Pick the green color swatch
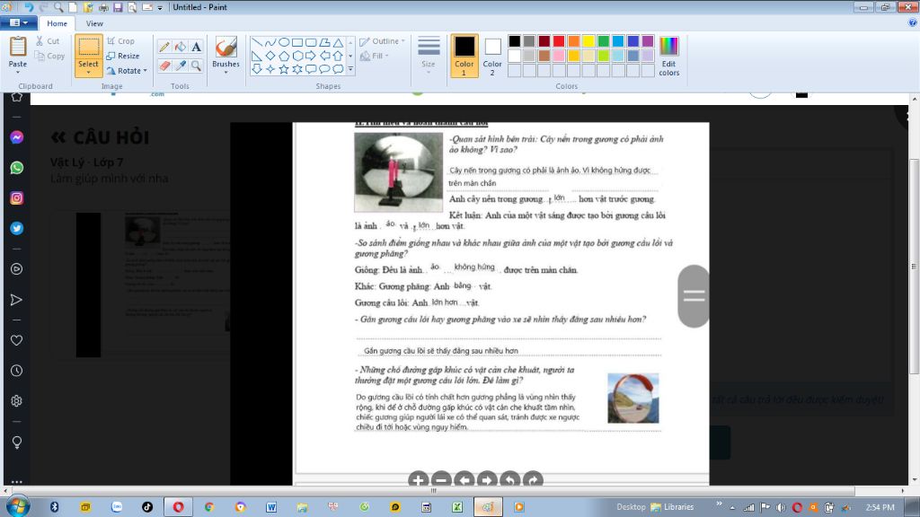Screen dimensions: 920x517 603,41
